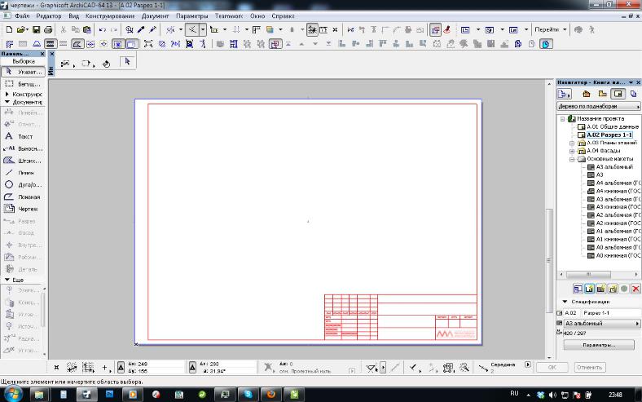Image resolution: width=642 pixels, height=402 pixels.
Task: Choose the Arc/Circle drawing tool
Action: (20, 185)
